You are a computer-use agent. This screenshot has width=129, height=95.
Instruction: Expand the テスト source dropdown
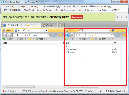pyautogui.click(x=109, y=30)
